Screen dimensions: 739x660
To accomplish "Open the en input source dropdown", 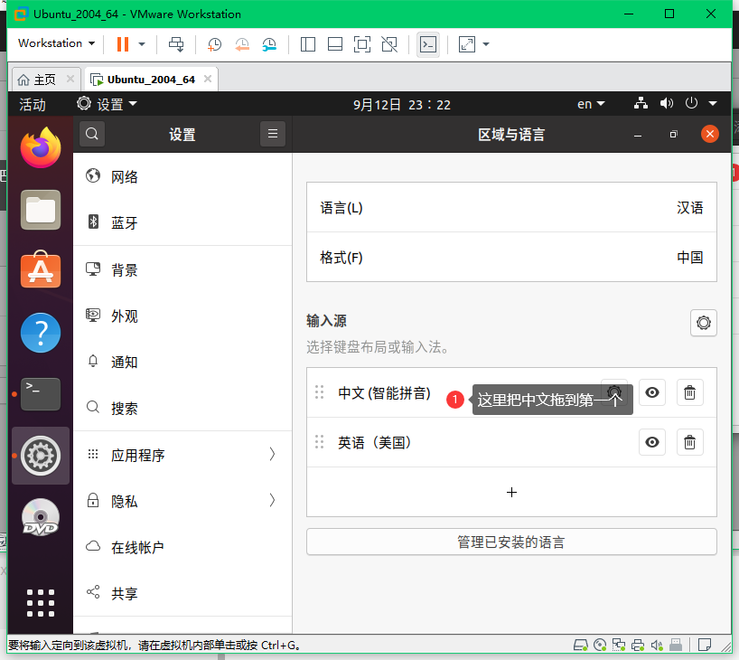I will [x=591, y=104].
